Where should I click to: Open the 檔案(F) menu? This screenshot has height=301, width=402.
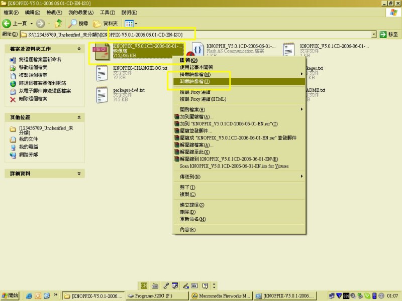pos(11,13)
